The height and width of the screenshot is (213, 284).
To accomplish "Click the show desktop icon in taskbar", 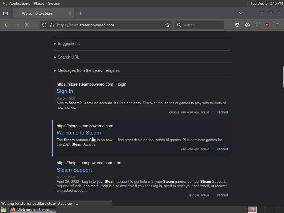I will click(x=3, y=210).
